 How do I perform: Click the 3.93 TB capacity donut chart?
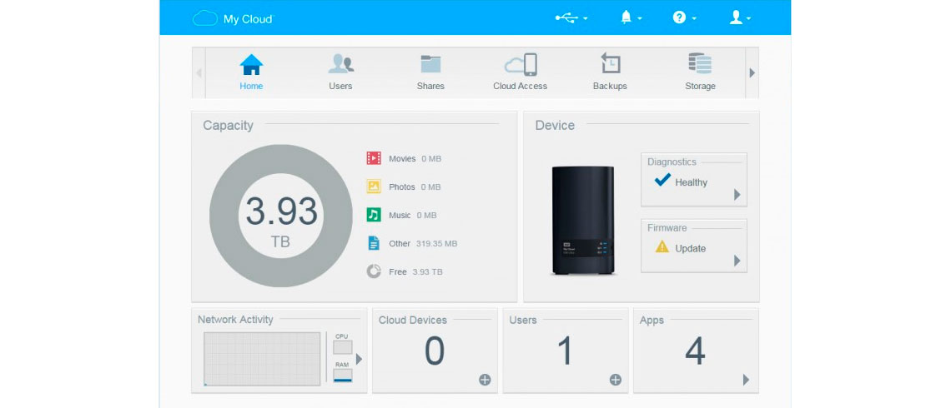coord(281,216)
